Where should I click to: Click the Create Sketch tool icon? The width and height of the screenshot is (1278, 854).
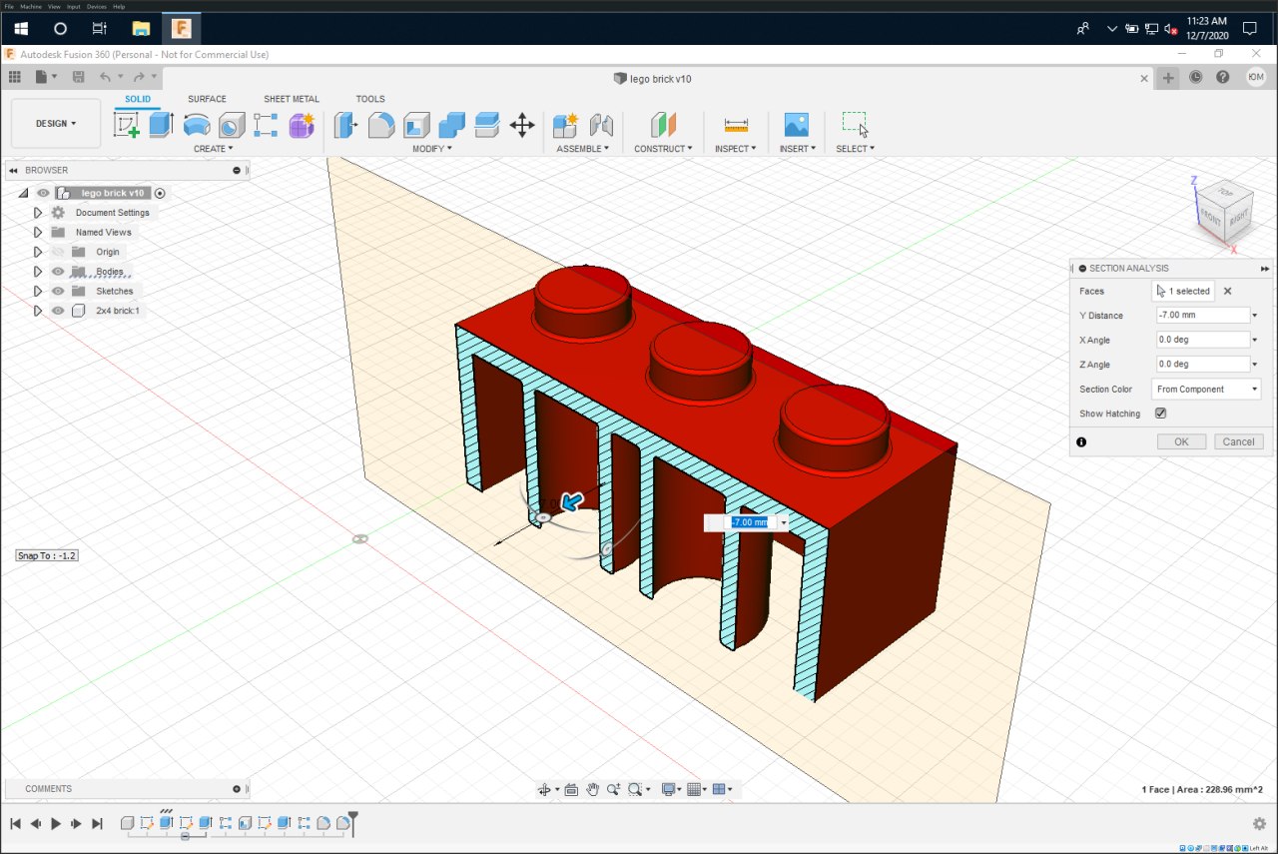[x=126, y=125]
